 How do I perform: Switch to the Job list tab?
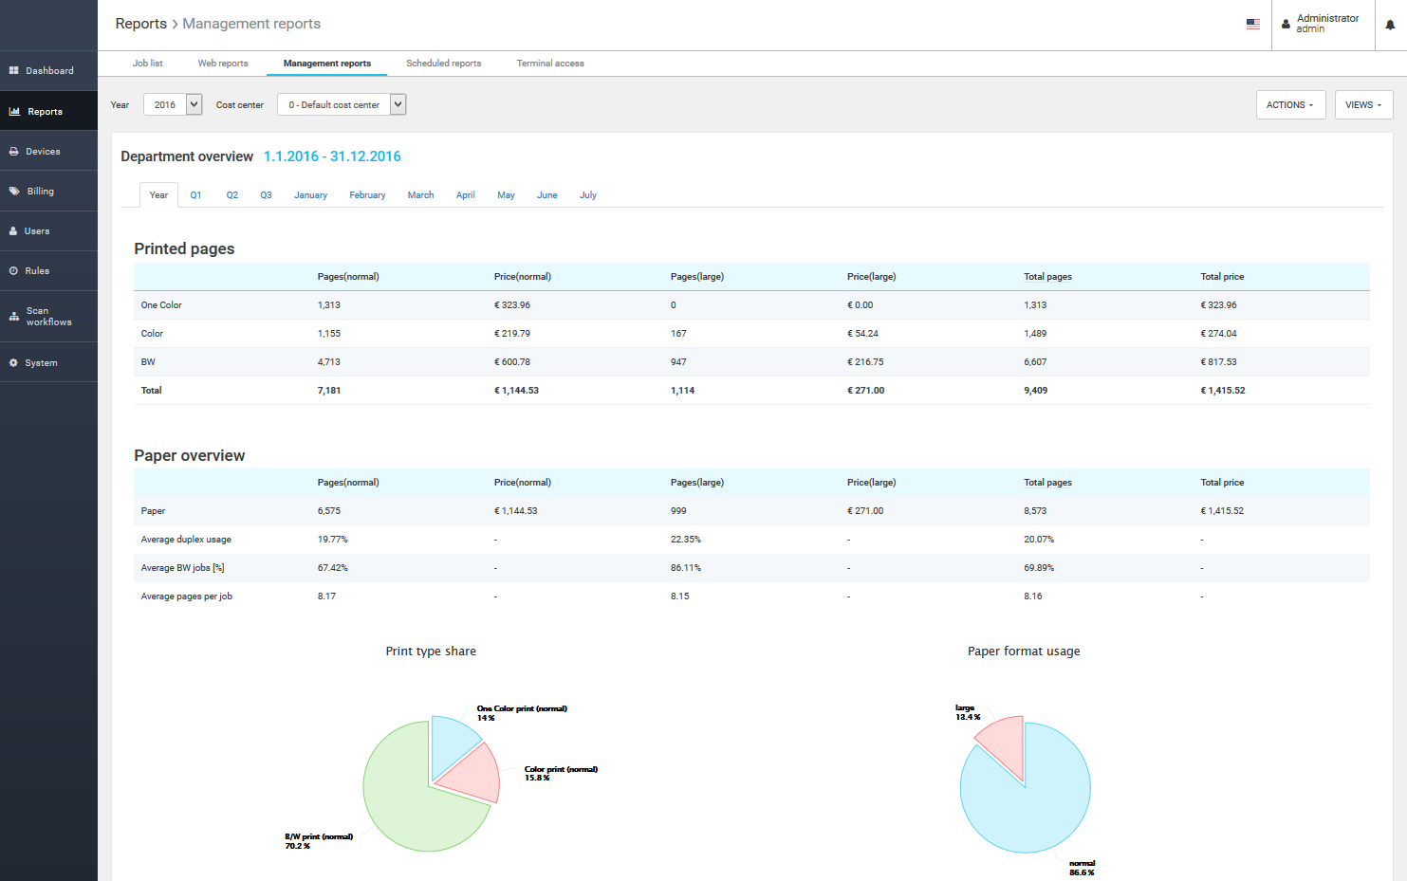point(147,64)
